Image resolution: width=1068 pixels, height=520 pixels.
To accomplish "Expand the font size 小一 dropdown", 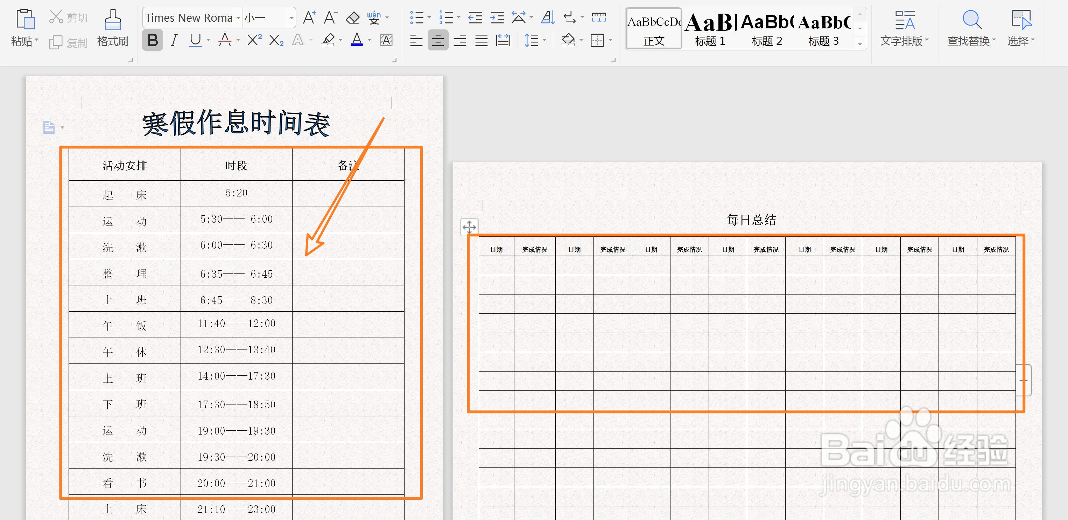I will (291, 18).
